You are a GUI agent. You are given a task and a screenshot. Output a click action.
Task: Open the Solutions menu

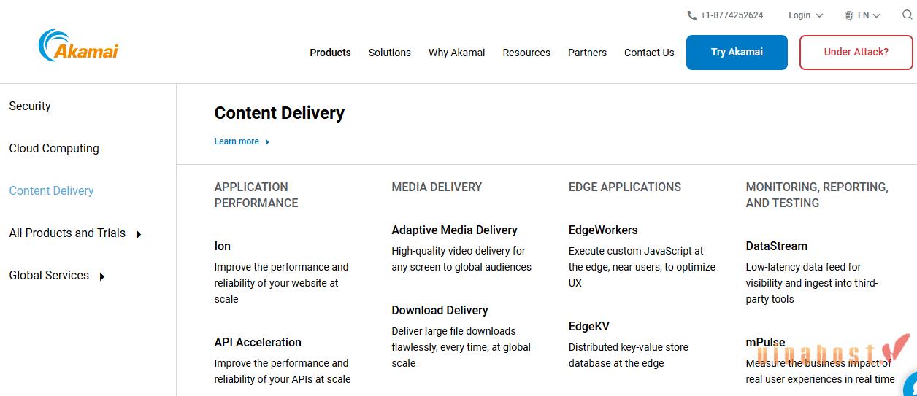click(389, 53)
